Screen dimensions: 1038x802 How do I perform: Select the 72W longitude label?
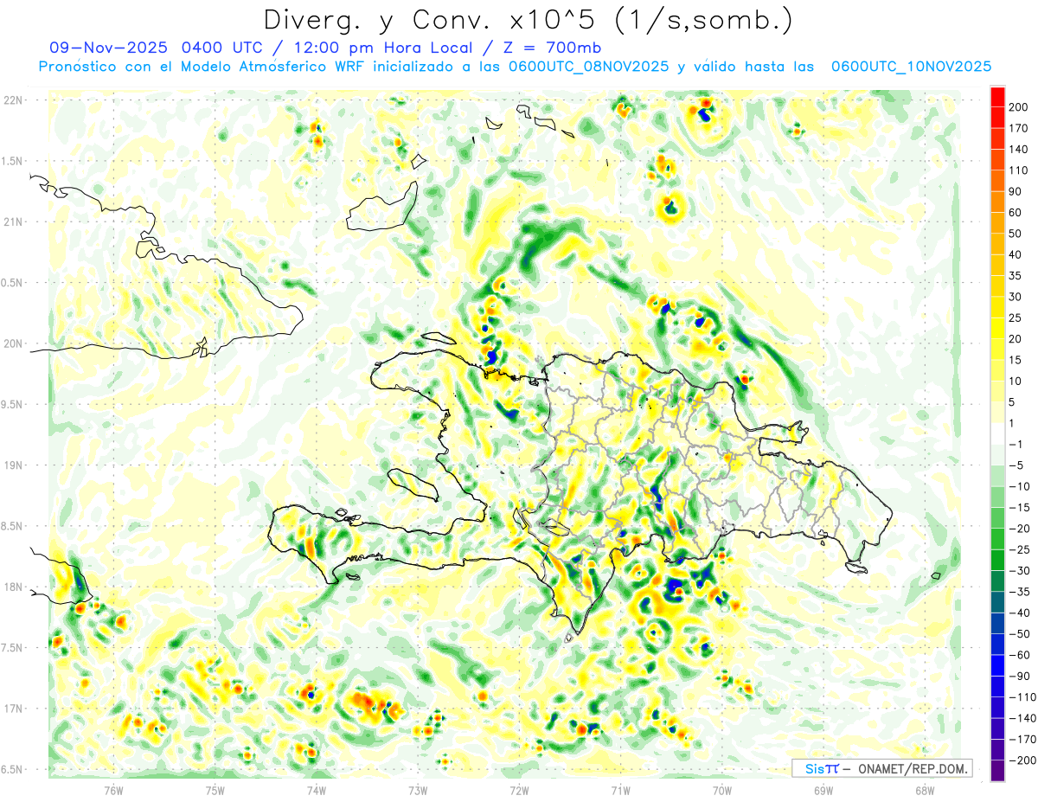pos(519,790)
